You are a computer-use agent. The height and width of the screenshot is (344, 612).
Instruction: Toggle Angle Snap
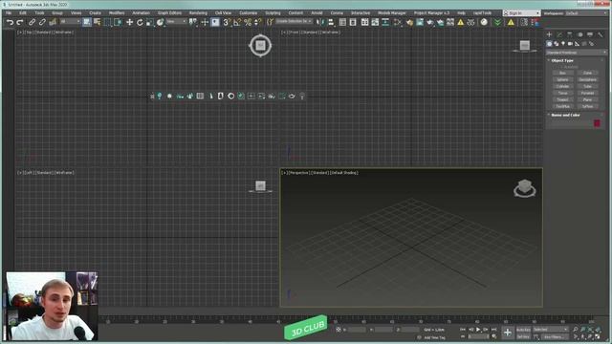237,22
